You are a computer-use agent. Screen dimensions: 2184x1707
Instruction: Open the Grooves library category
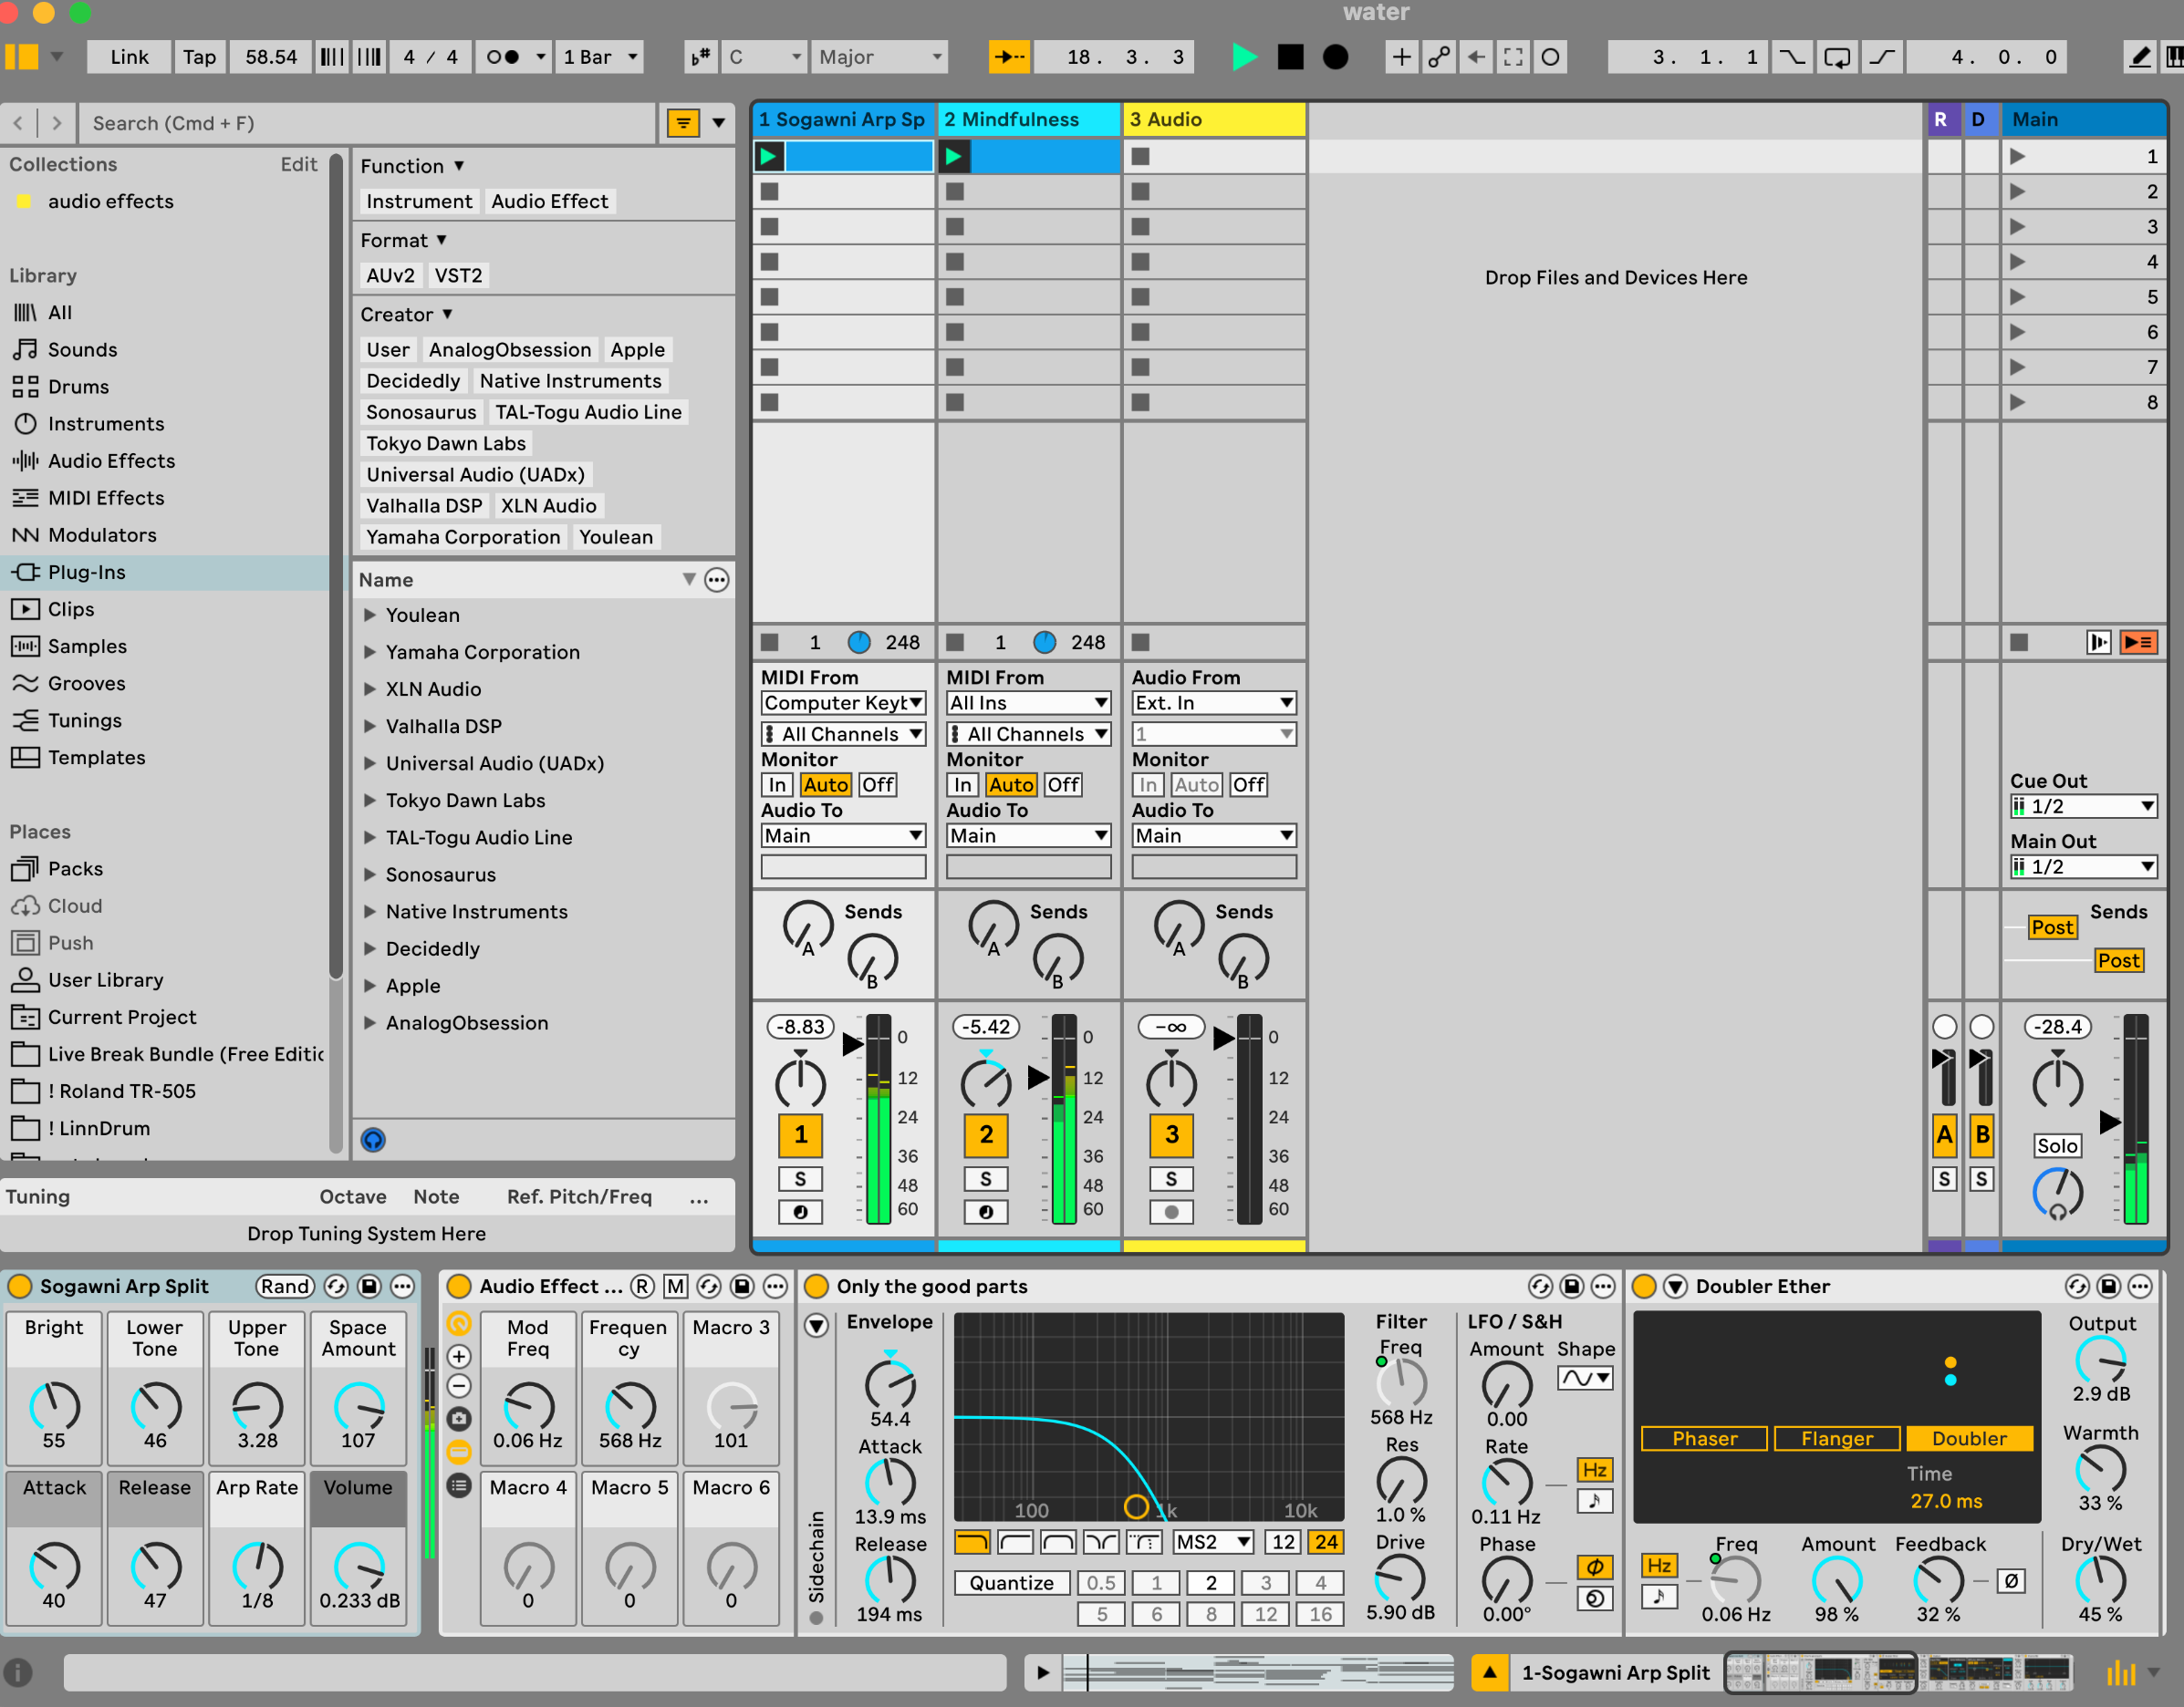click(x=86, y=684)
